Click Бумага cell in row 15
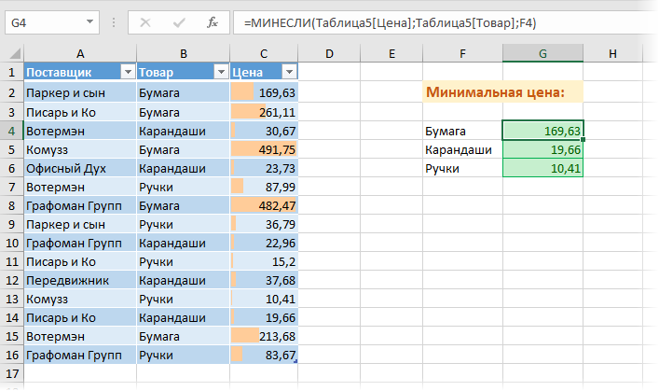 pos(184,336)
